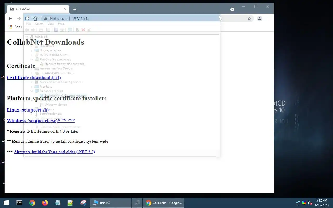Open the colorful display tray icon
The image size is (333, 208).
click(304, 203)
